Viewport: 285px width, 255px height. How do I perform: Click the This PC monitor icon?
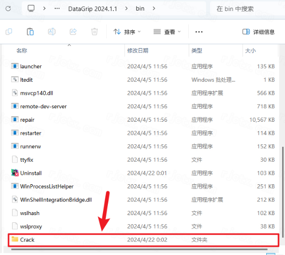click(x=31, y=8)
